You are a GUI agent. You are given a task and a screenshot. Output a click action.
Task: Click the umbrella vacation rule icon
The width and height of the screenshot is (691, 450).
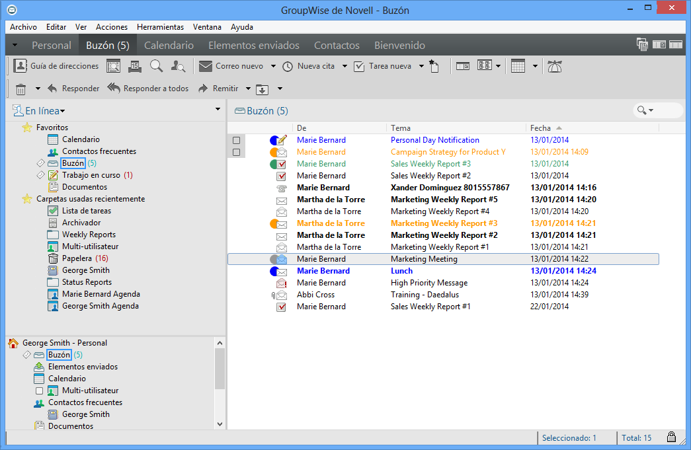[x=554, y=67]
